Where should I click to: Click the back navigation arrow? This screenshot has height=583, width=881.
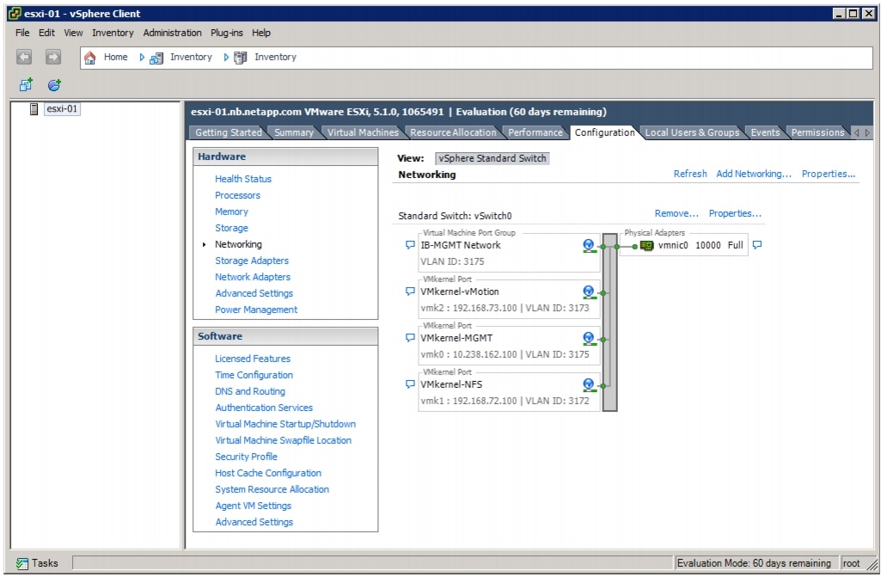(x=23, y=57)
